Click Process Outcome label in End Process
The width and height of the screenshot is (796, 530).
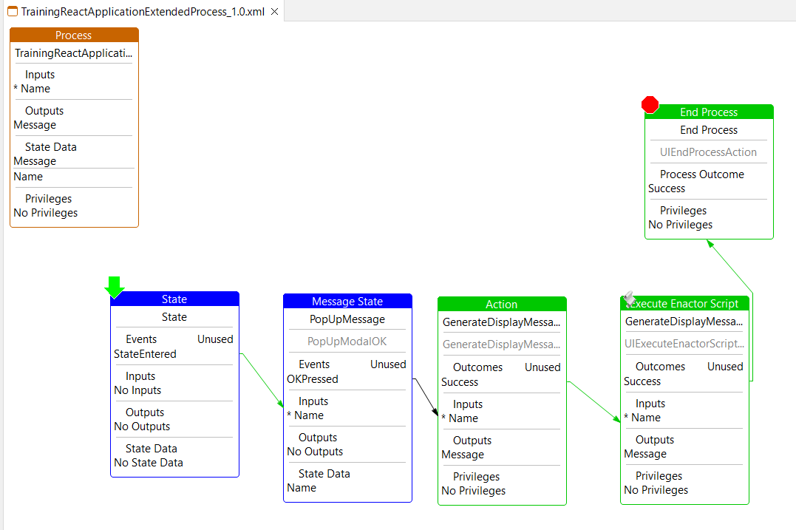click(x=702, y=174)
